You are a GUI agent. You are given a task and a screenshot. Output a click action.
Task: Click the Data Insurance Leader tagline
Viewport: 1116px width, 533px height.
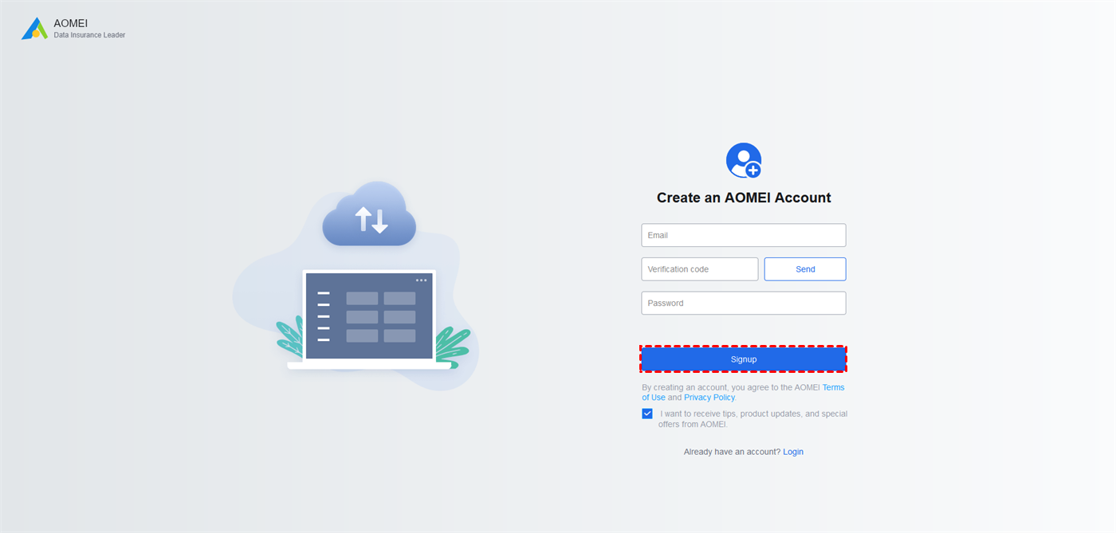89,36
